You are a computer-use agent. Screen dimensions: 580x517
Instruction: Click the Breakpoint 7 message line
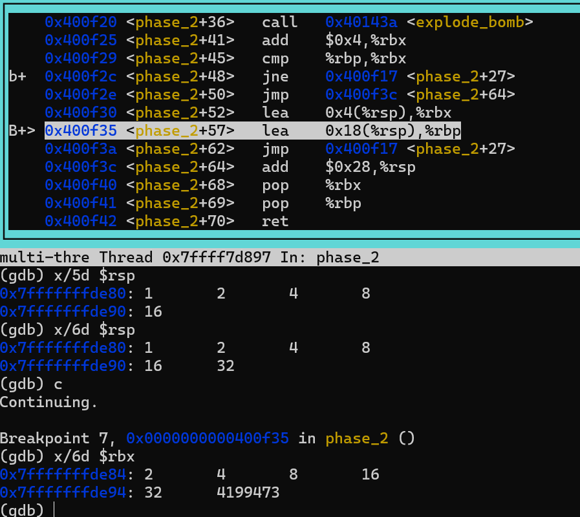tap(207, 438)
